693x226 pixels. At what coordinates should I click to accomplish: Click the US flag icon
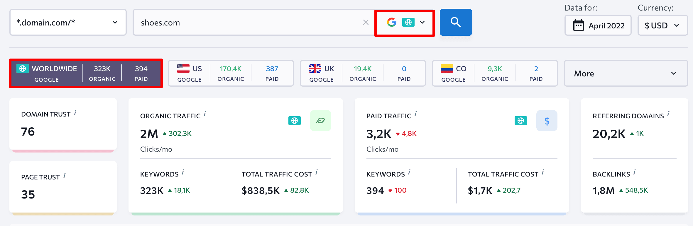pos(183,69)
